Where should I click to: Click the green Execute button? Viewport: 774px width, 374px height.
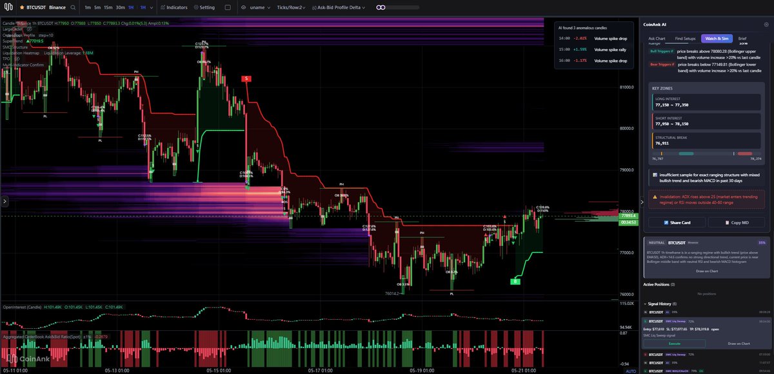[x=674, y=344]
